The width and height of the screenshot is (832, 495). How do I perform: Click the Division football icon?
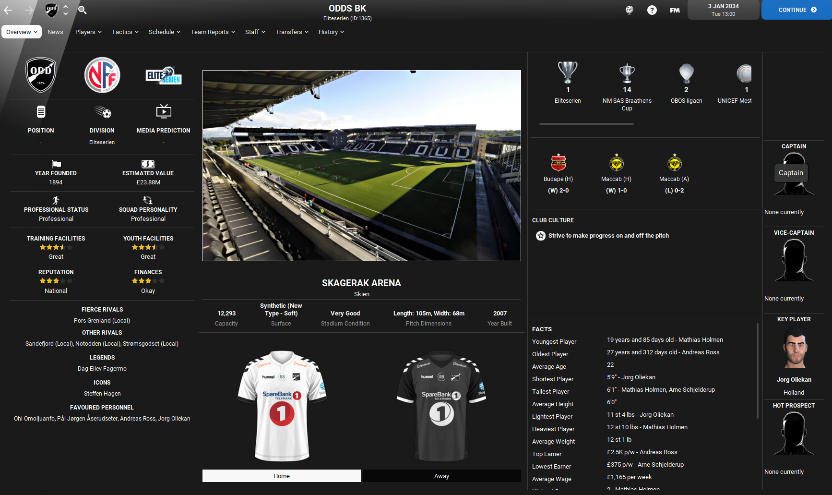[x=102, y=111]
